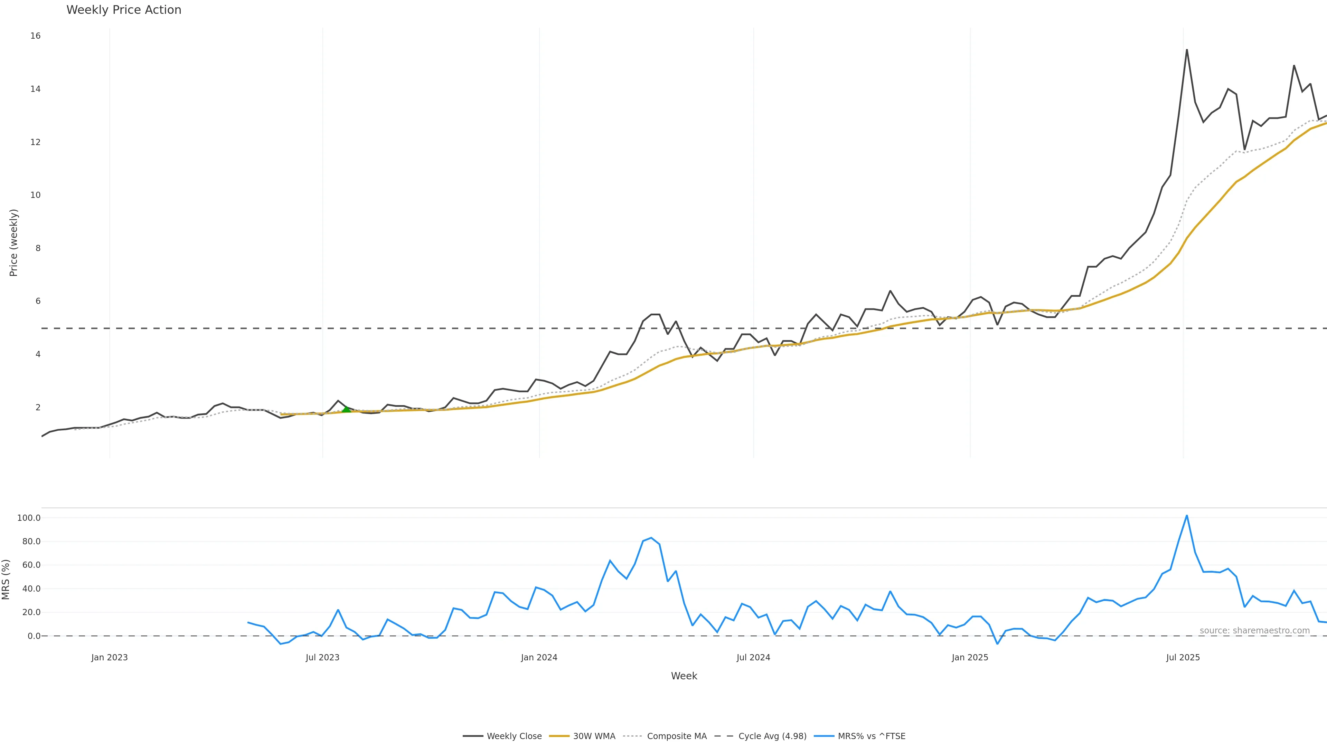Click the "MRS (%)" y-axis title
This screenshot has width=1327, height=746.
[x=6, y=579]
